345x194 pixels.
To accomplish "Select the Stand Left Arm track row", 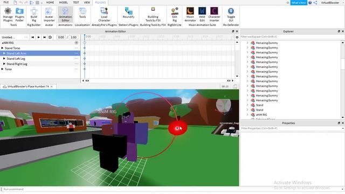I will coord(40,53).
